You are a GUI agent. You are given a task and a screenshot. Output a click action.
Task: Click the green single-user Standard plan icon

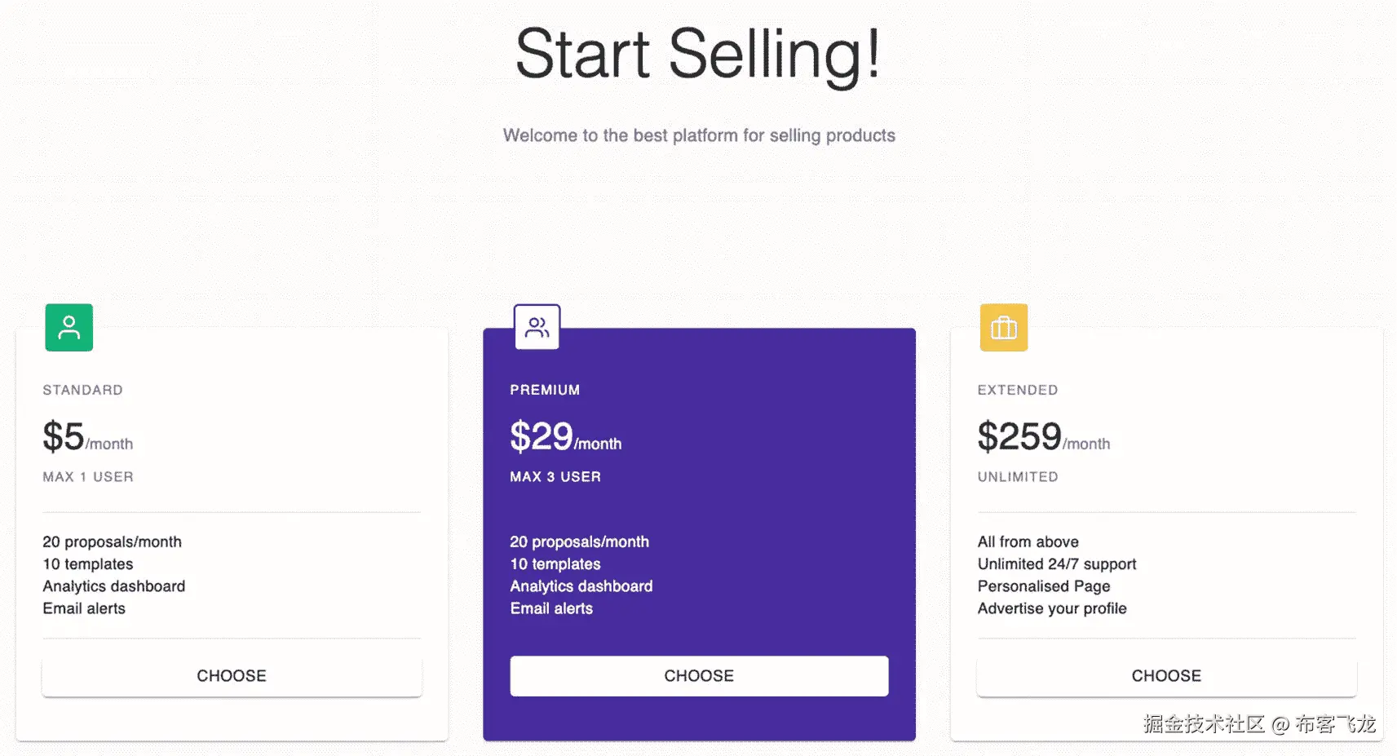click(x=69, y=328)
